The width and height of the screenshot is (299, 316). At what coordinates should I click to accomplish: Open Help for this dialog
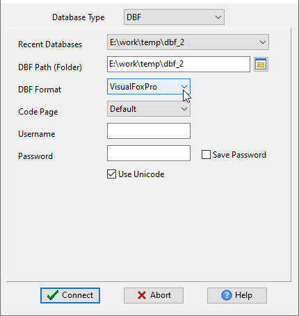click(x=237, y=295)
